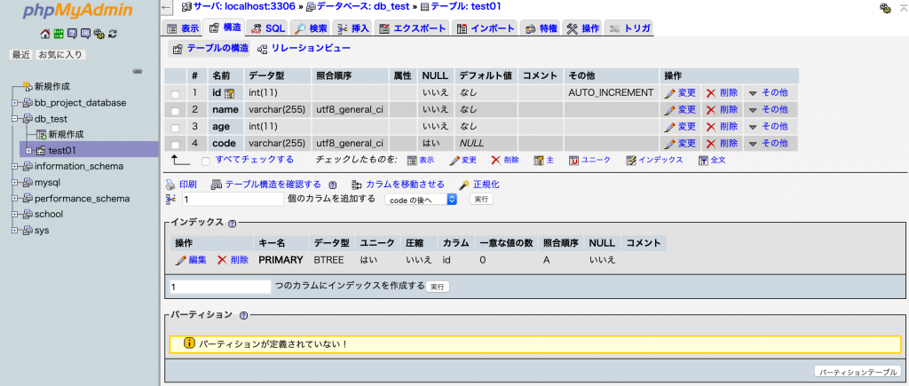
Task: Click the sidebar link chain icon
Action: [138, 71]
